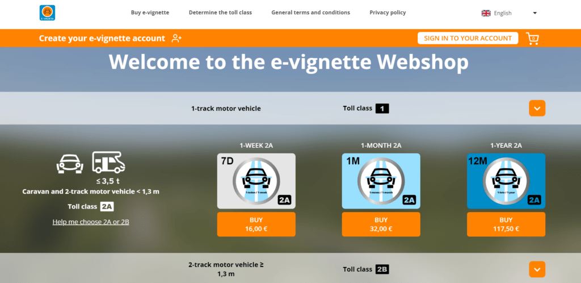Viewport: 581px width, 283px height.
Task: Click the e-vignette logo icon
Action: [x=48, y=13]
